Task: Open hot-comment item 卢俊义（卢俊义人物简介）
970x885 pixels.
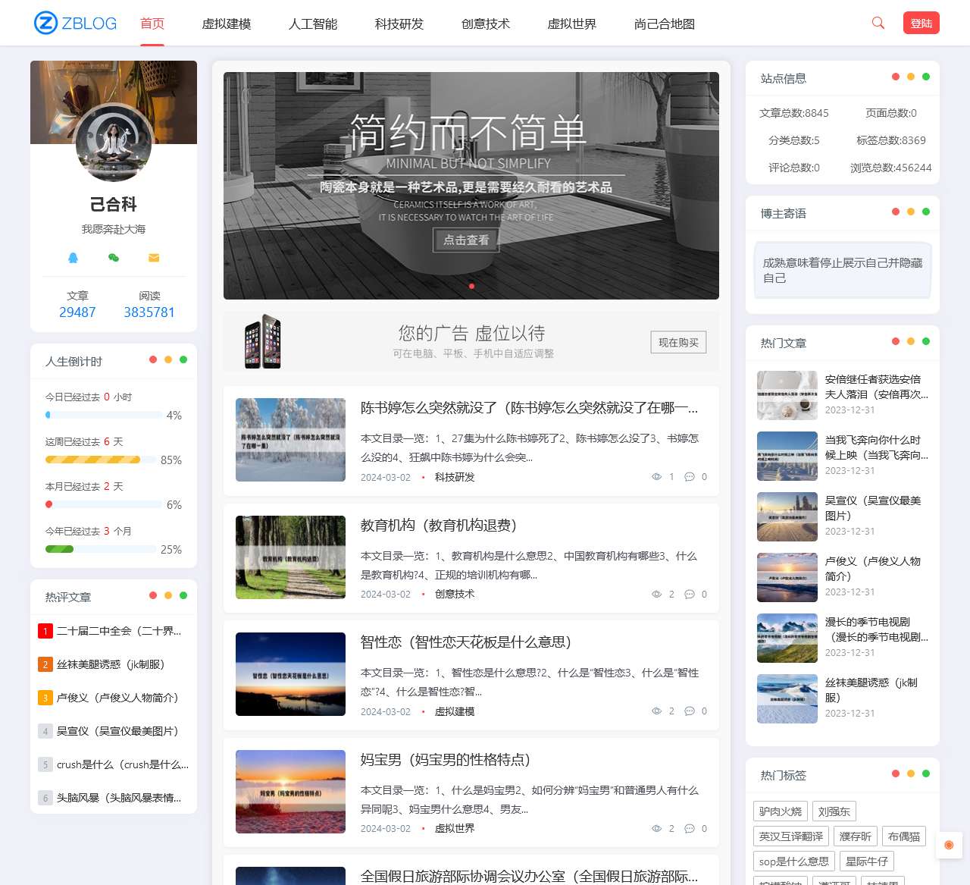Action: pyautogui.click(x=117, y=698)
